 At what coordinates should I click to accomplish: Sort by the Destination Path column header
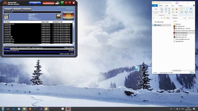58,22
